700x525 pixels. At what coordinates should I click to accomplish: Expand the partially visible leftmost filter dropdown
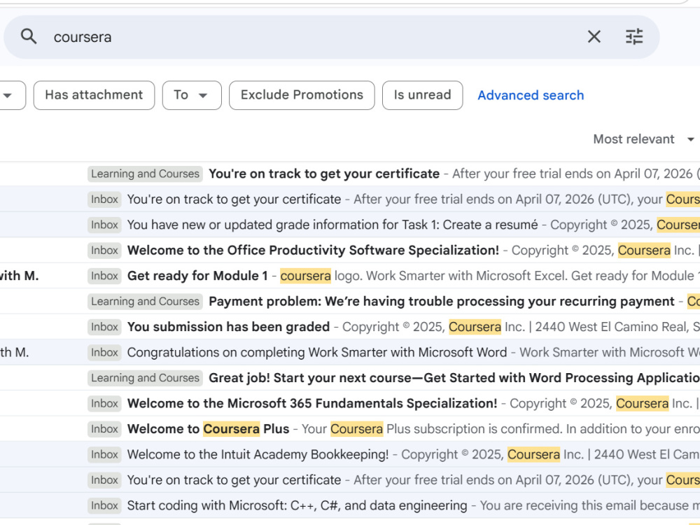[x=13, y=95]
